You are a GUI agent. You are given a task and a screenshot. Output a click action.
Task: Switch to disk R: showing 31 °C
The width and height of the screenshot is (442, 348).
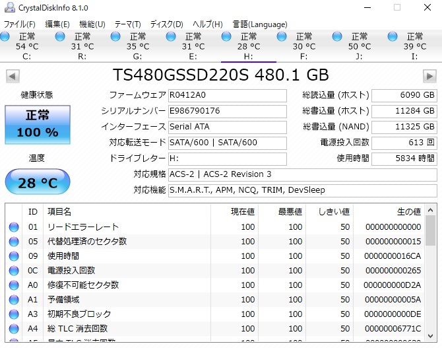tap(82, 46)
